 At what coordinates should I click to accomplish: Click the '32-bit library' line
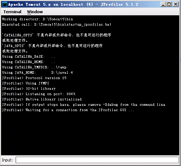point(29,89)
